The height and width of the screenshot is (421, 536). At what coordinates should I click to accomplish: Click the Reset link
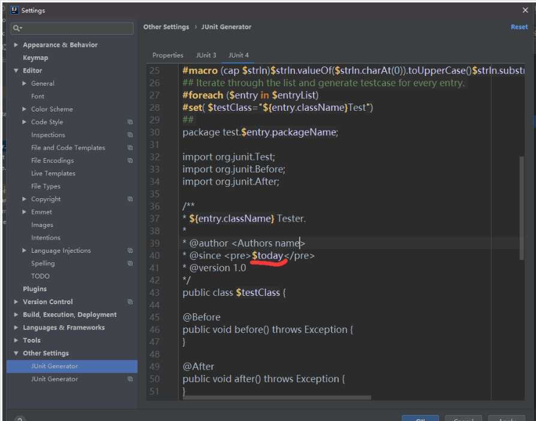click(x=519, y=27)
